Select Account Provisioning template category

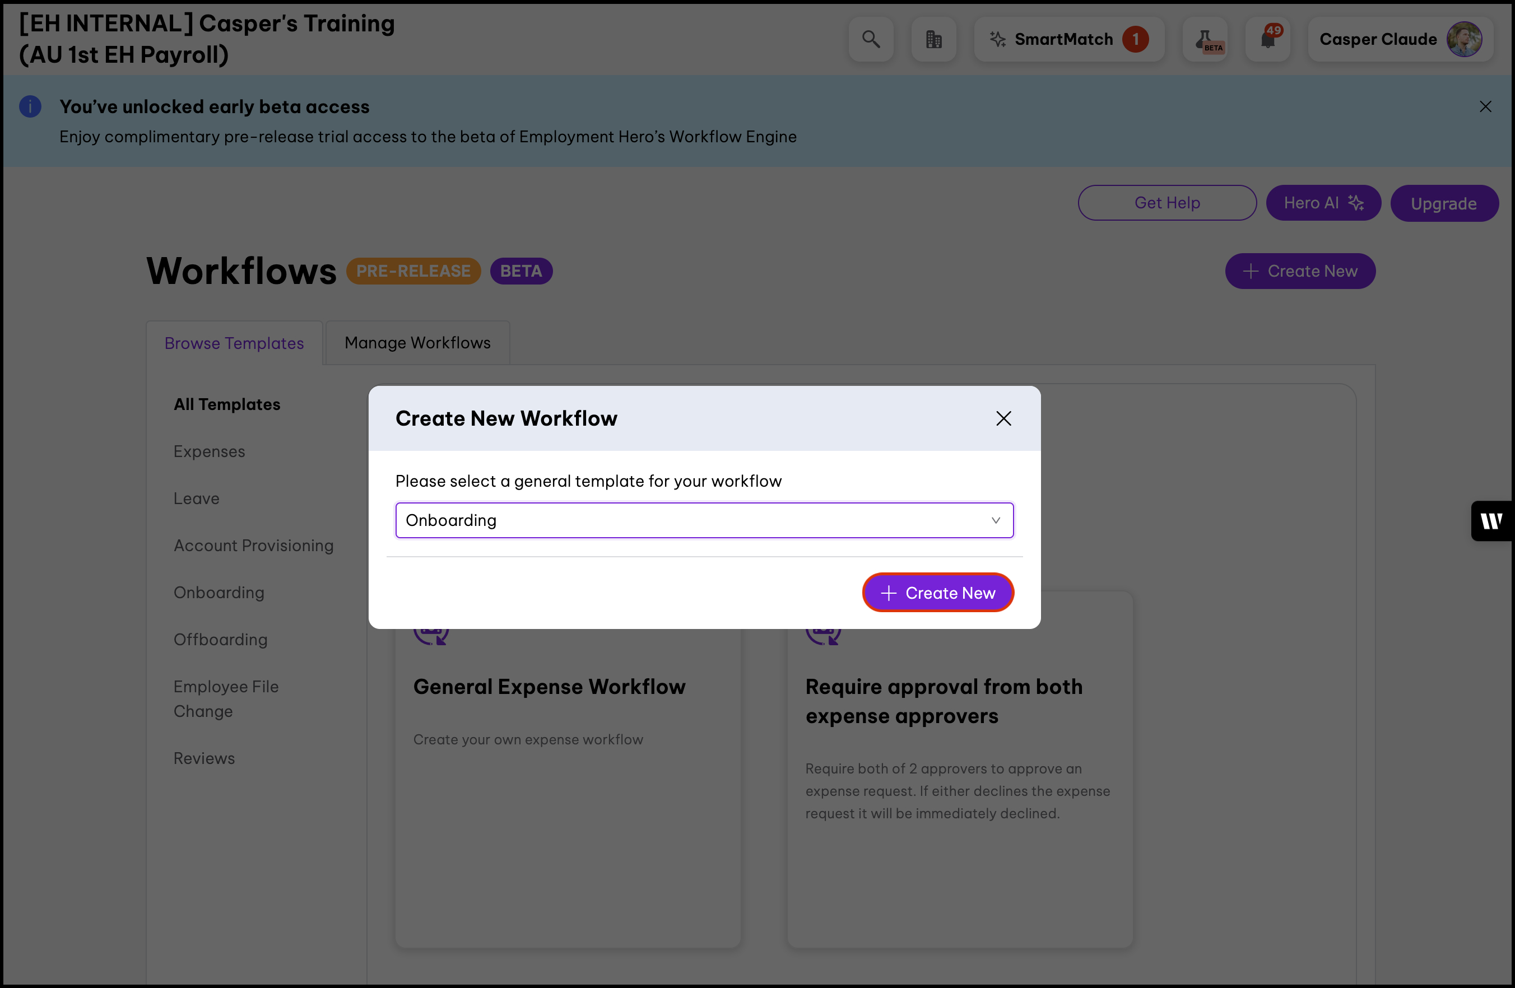coord(253,545)
